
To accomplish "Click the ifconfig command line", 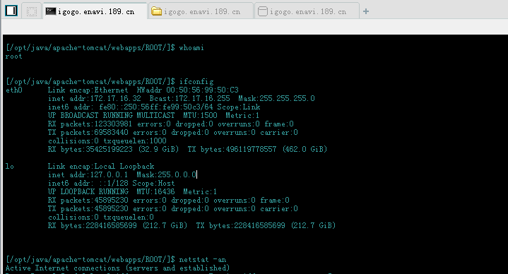I will 110,82.
